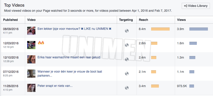The image size is (213, 96).
Task: Select thumbnail of boot parkeren video
Action: point(31,74)
